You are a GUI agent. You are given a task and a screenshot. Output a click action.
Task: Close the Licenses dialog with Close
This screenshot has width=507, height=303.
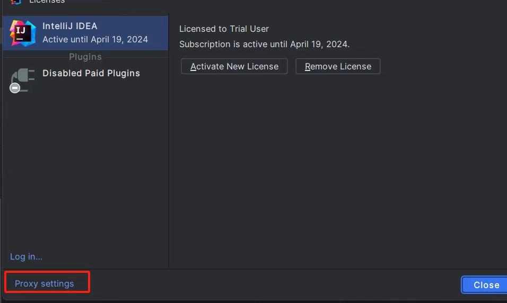485,285
